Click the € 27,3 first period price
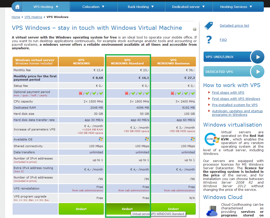The image size is (270, 218). pos(190,78)
